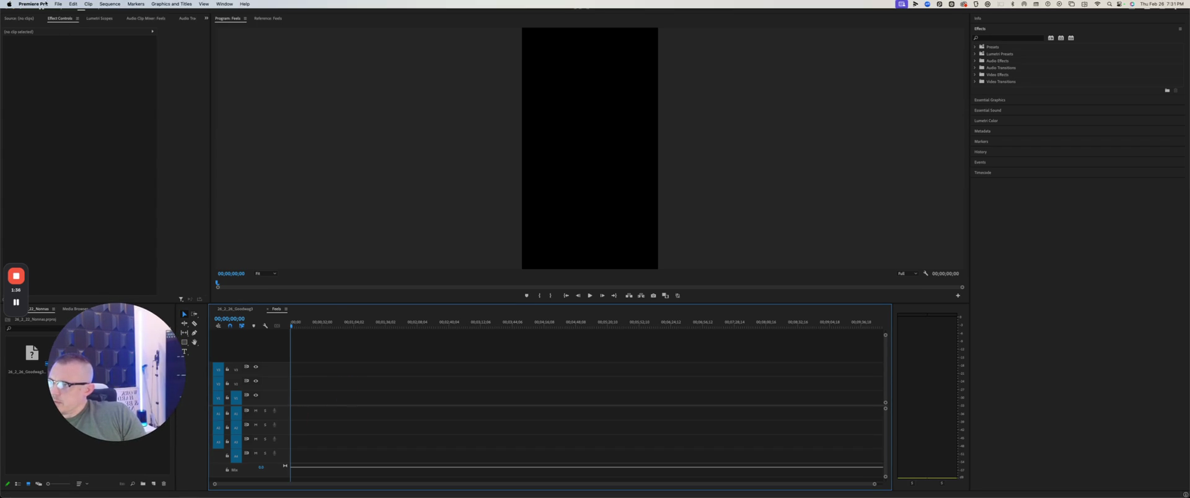Select the Razor tool
This screenshot has width=1190, height=498.
tap(195, 323)
